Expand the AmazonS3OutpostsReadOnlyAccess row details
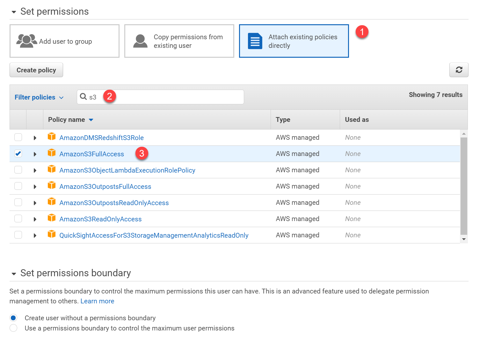 (x=35, y=203)
